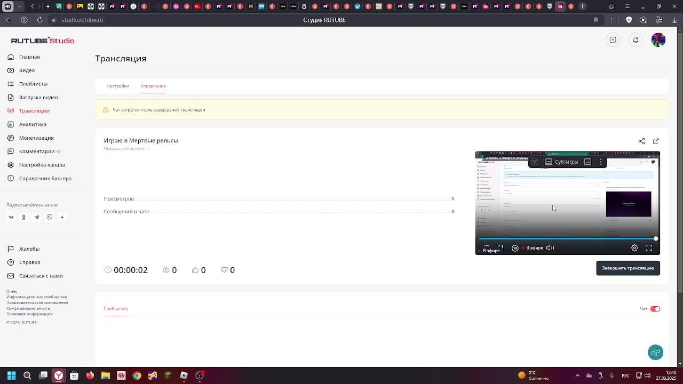Open stream in new window icon

[656, 141]
